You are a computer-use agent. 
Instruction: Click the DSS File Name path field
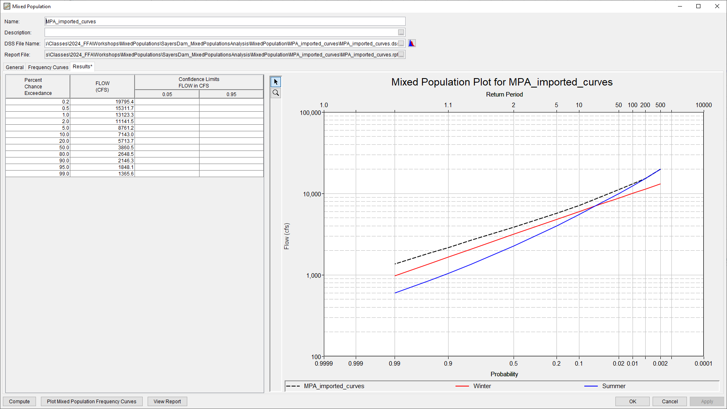[x=221, y=44]
